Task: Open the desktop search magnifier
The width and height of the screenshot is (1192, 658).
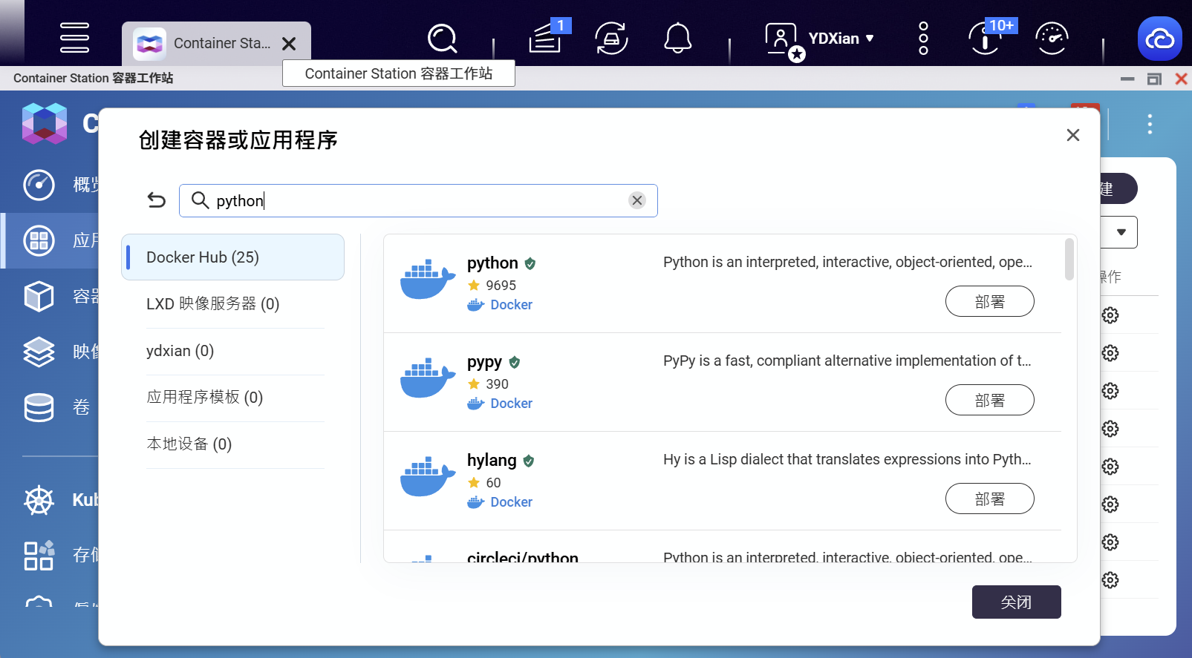Action: tap(443, 39)
